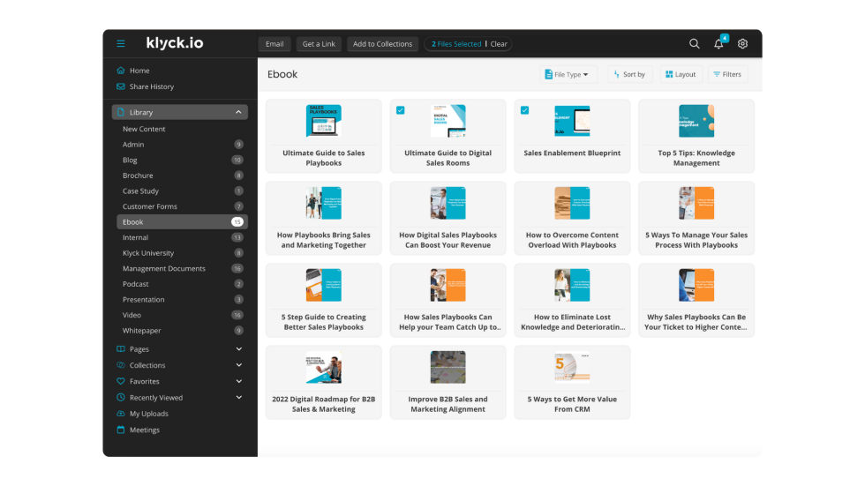Open settings gear icon
The width and height of the screenshot is (865, 486).
(742, 44)
